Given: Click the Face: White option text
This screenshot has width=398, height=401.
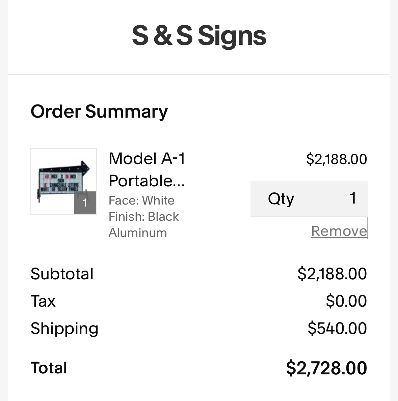Looking at the screenshot, I should click(x=141, y=201).
